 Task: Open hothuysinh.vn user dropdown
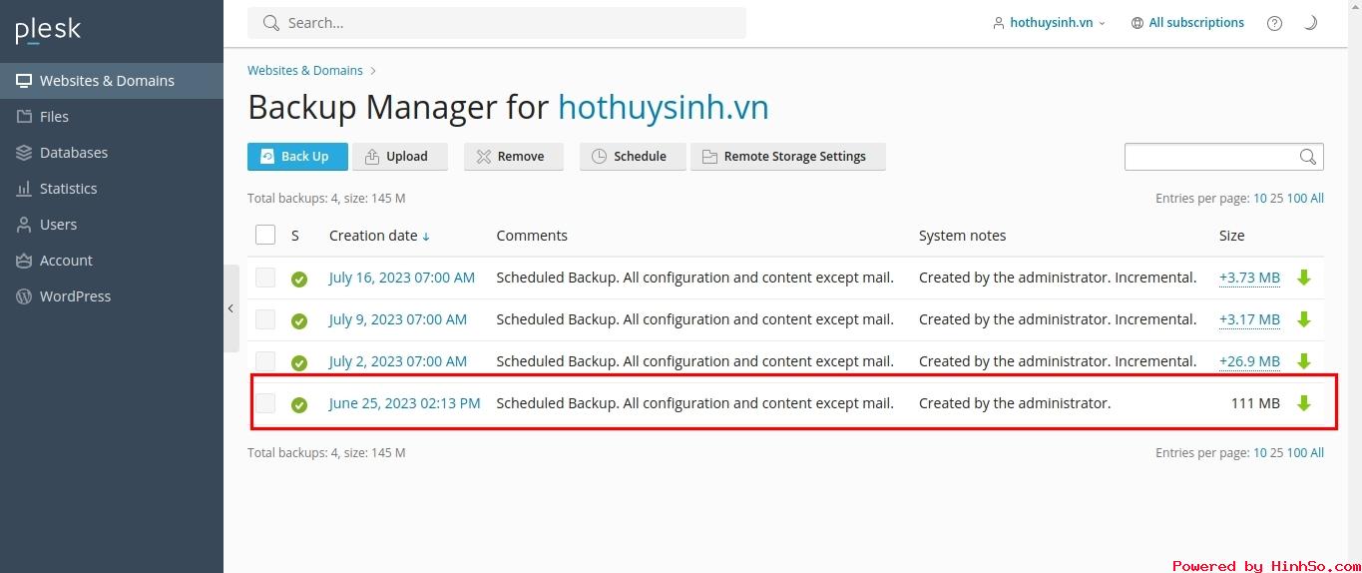tap(1049, 23)
